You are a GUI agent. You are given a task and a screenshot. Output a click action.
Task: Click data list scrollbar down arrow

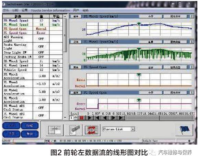(65, 117)
